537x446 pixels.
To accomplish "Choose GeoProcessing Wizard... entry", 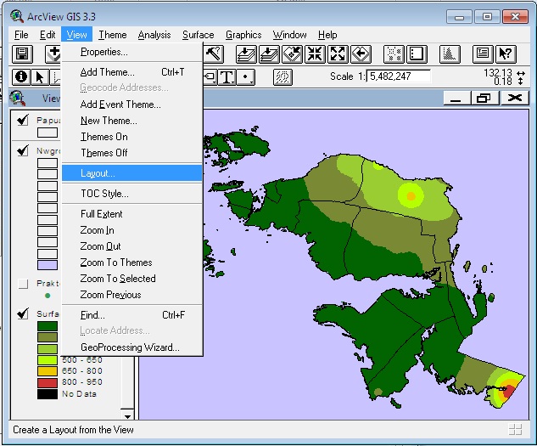I will click(x=132, y=347).
